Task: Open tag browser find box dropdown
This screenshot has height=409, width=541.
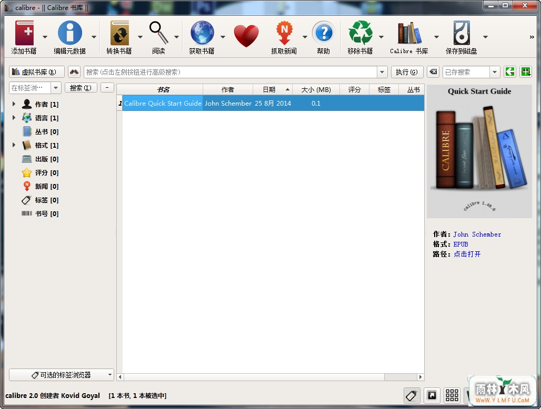Action: 56,88
